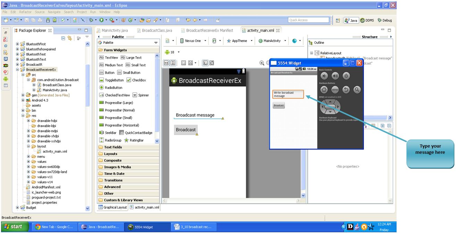Select ProgressBar (Horizontal) in palette
457x234 pixels.
[119, 125]
